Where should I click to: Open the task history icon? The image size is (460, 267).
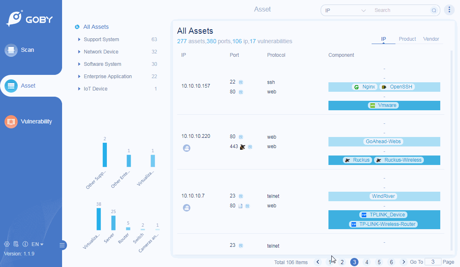[x=16, y=244]
